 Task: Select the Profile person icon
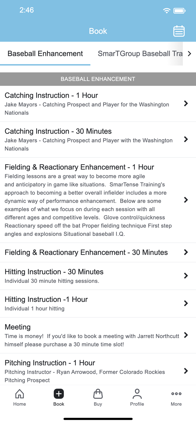[137, 397]
